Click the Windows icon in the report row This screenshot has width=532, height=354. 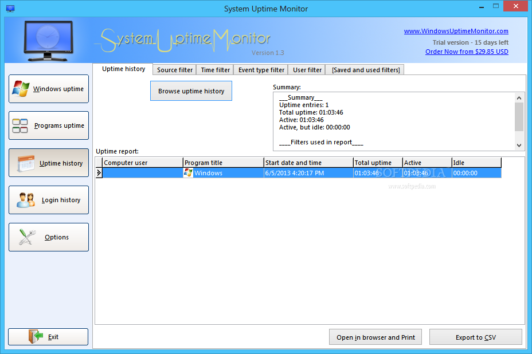pyautogui.click(x=188, y=172)
